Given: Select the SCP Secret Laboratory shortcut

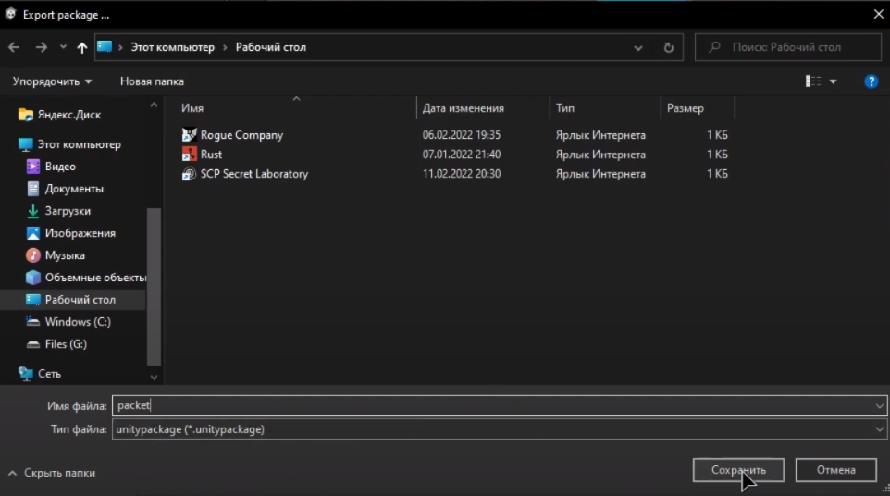Looking at the screenshot, I should click(253, 174).
